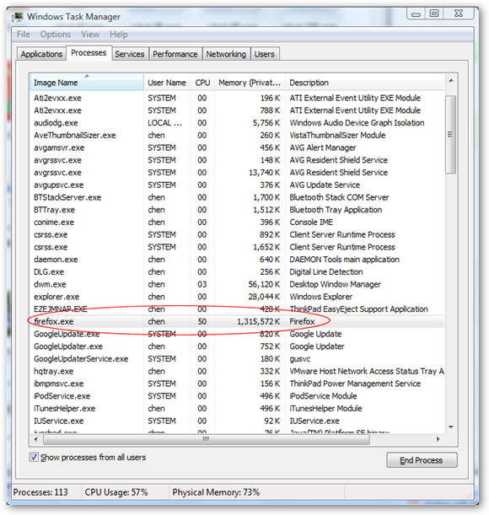
Task: Click the AVG Alert Manager description
Action: click(323, 148)
